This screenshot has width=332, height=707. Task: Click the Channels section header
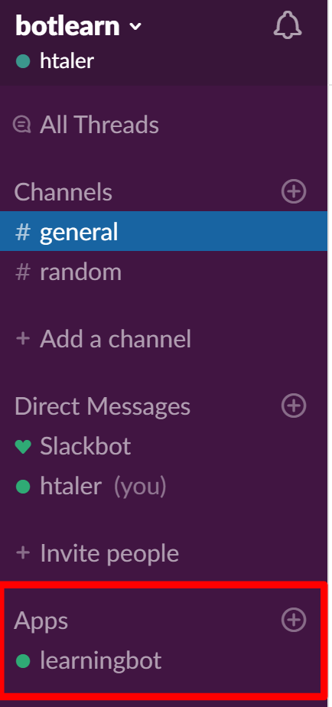point(63,191)
